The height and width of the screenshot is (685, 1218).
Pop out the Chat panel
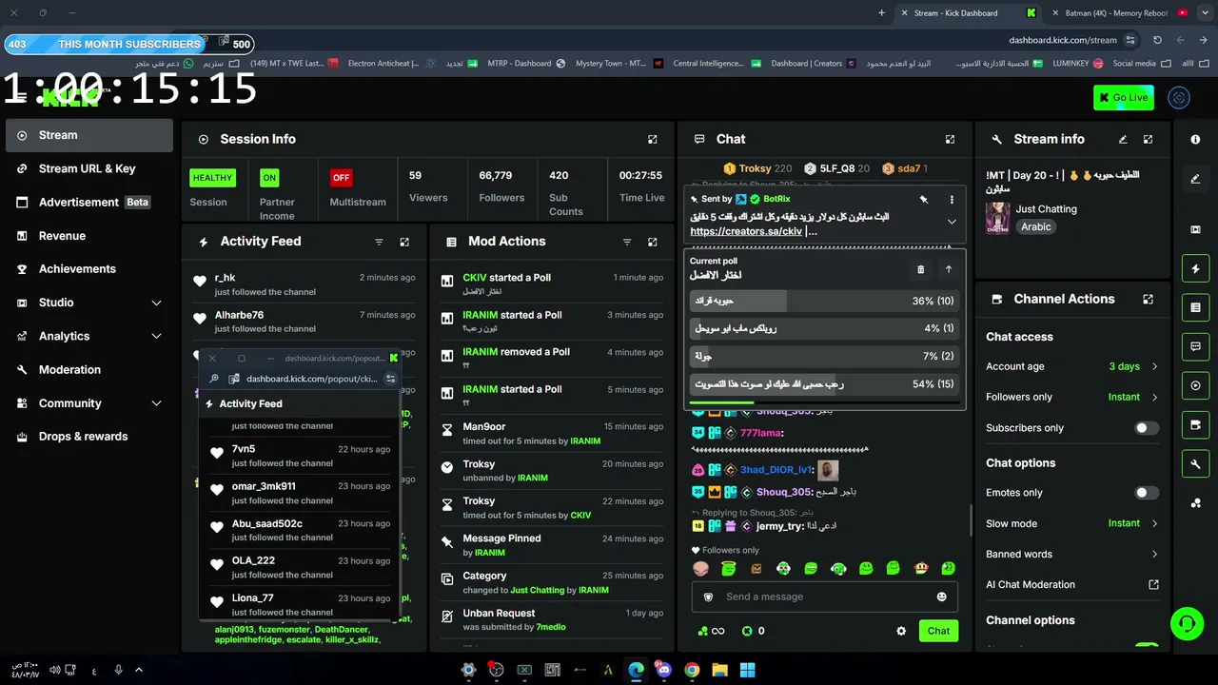(x=950, y=139)
